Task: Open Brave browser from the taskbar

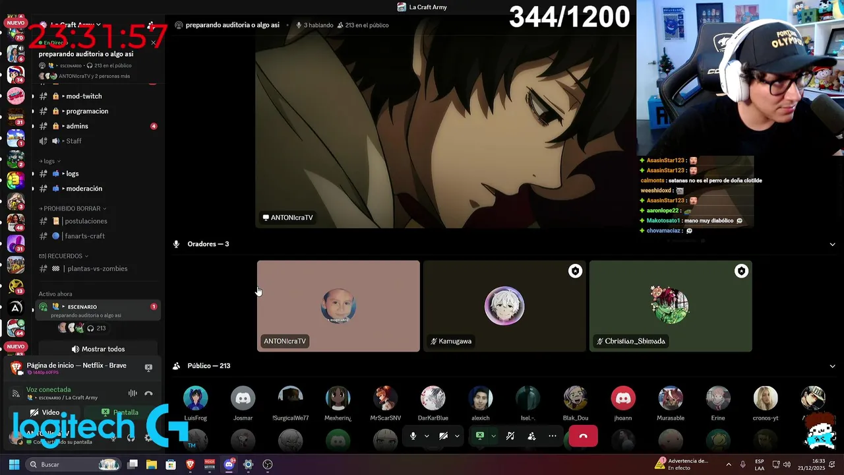Action: [x=191, y=464]
